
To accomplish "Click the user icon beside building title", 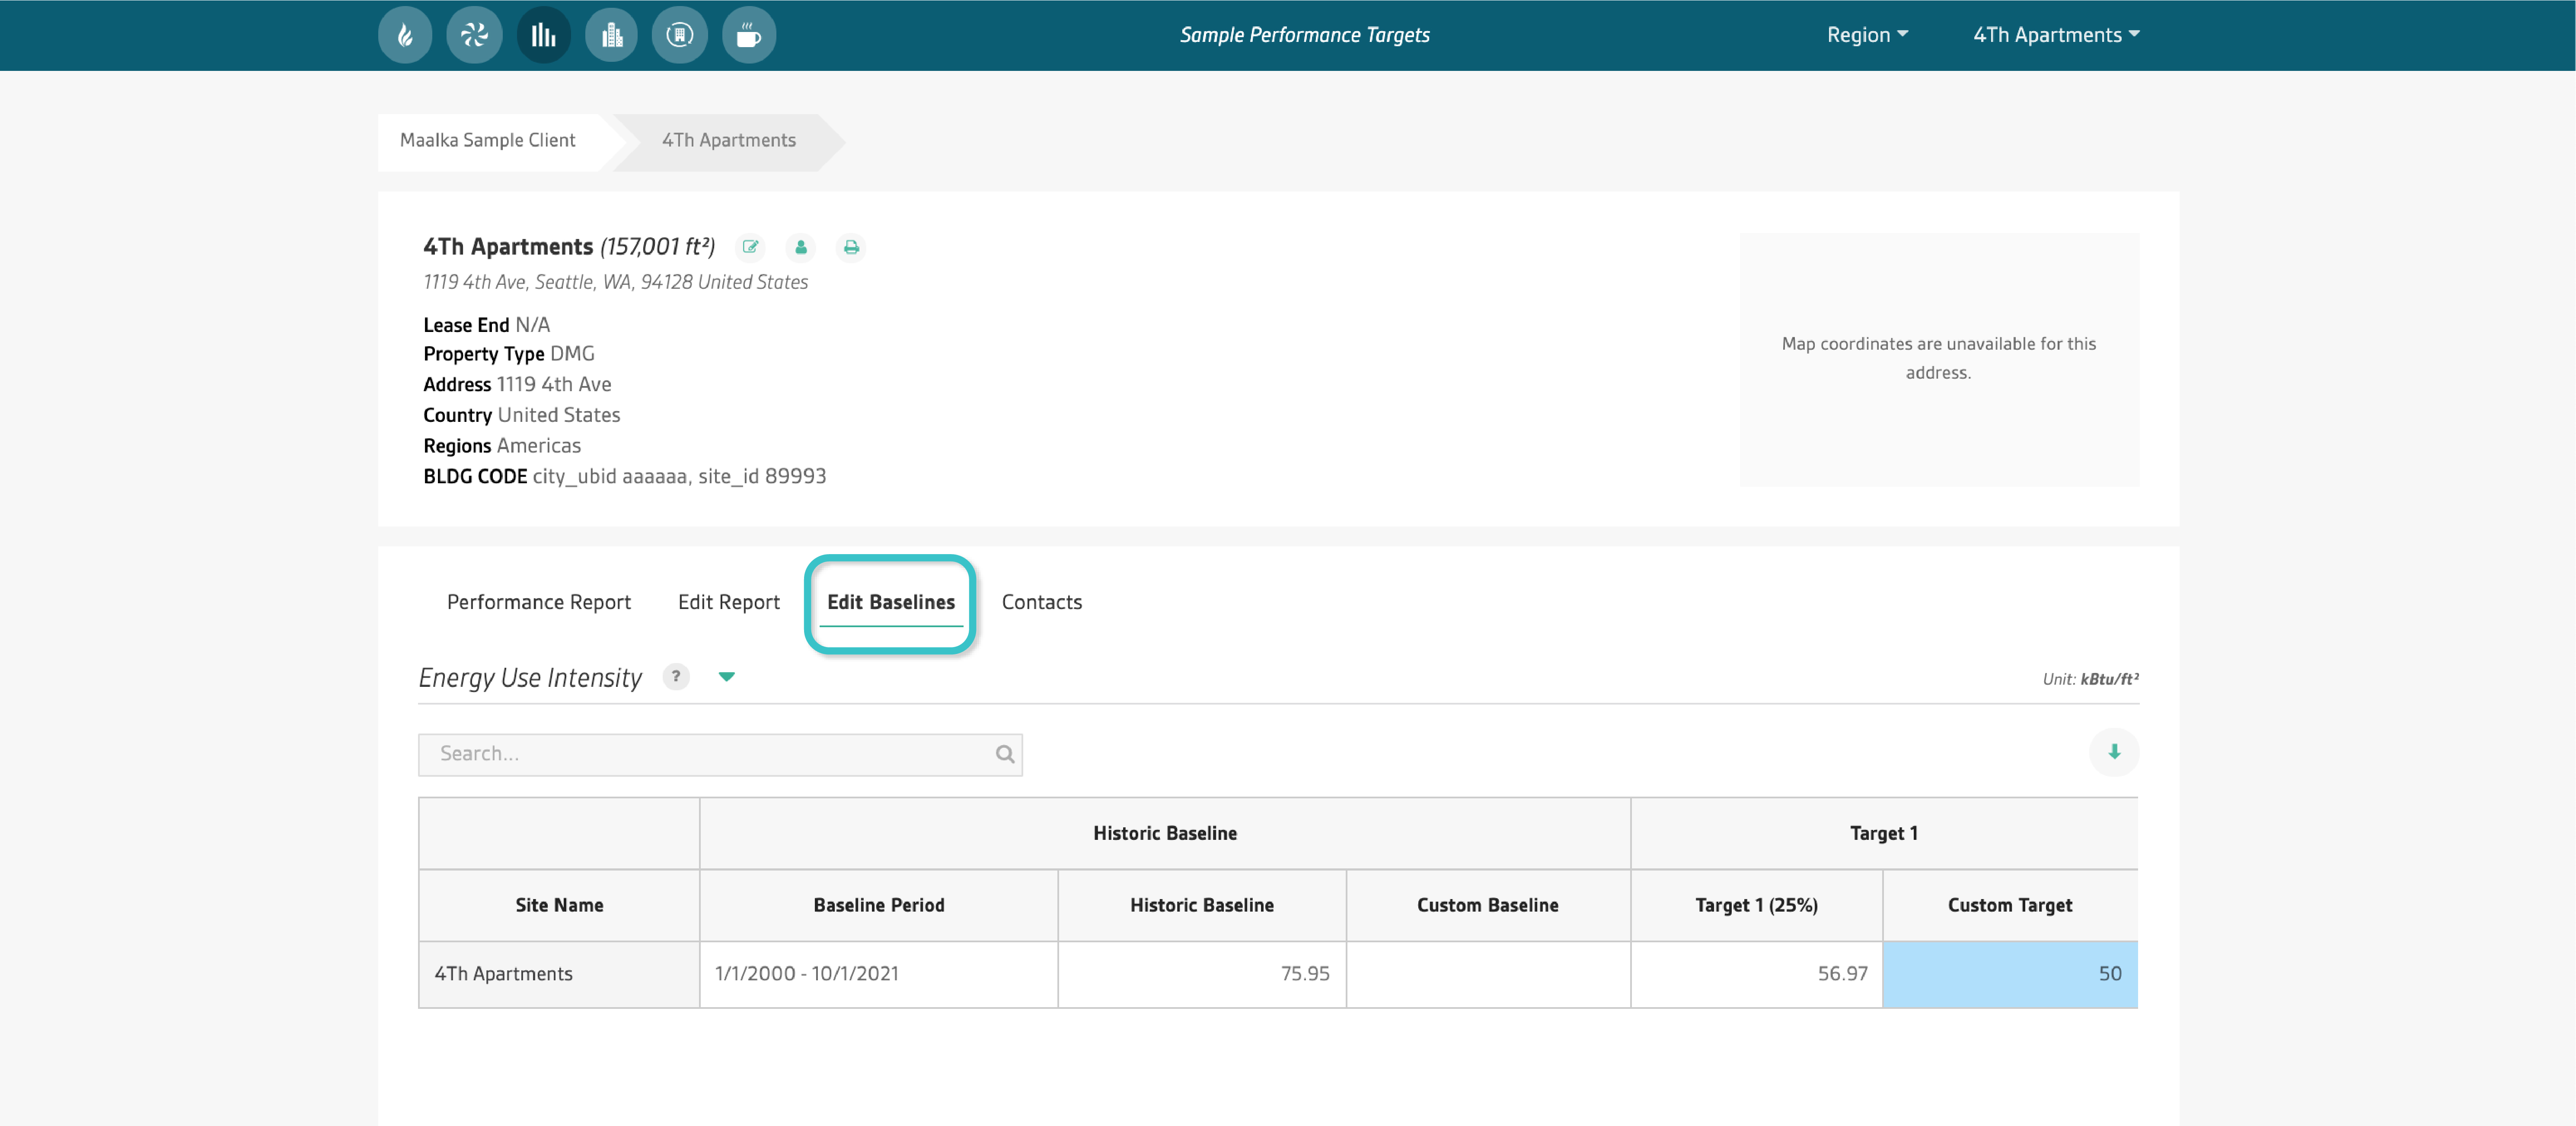I will click(801, 247).
